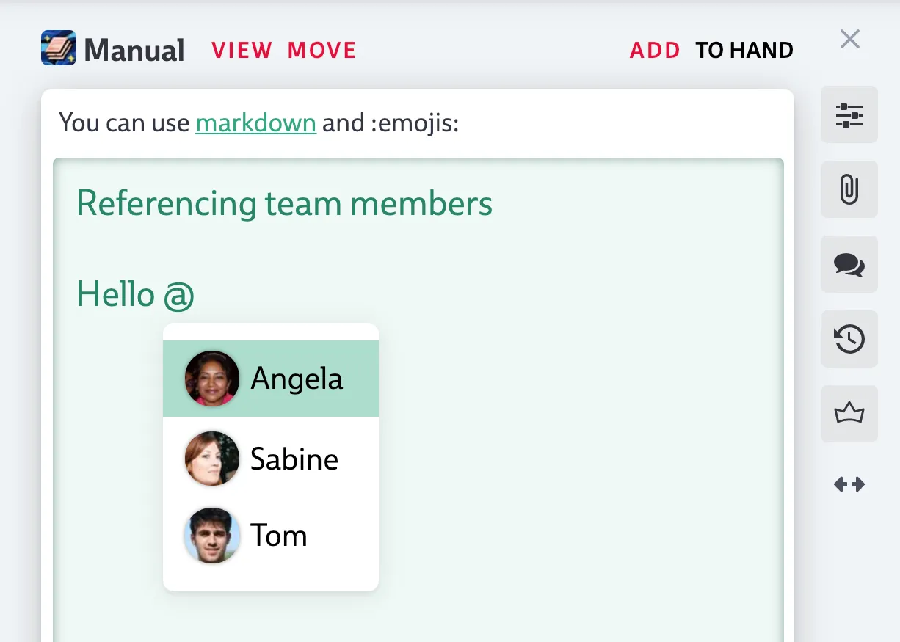
Task: Click the crown icon in sidebar
Action: 849,414
